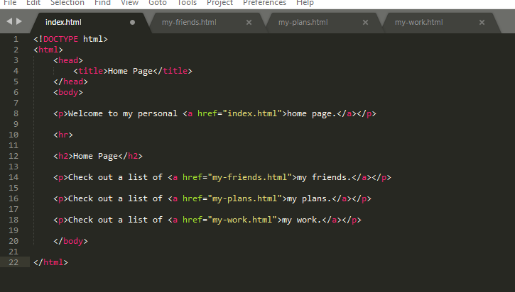Click the "my-work.html" href value
Image resolution: width=515 pixels, height=292 pixels.
(x=242, y=220)
